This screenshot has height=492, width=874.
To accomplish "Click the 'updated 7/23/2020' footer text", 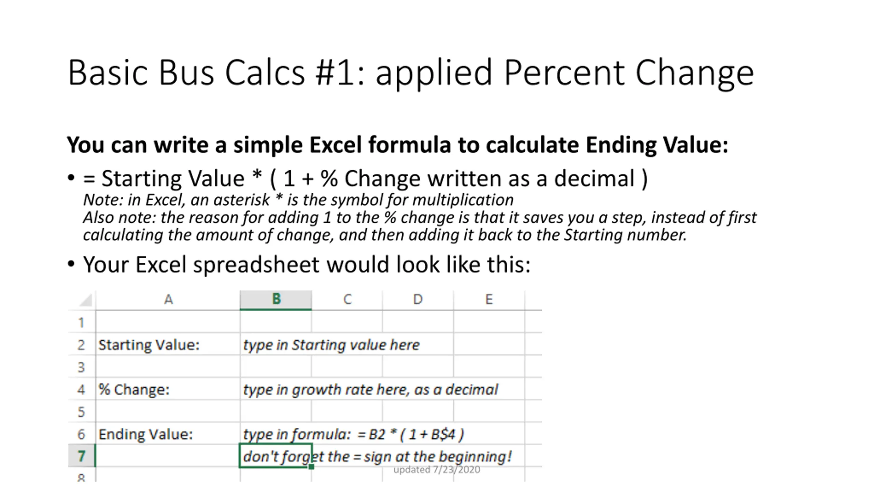I will 437,470.
